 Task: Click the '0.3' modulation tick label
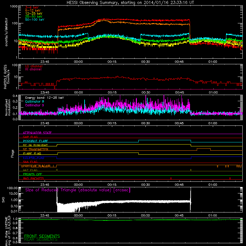pos(15,101)
